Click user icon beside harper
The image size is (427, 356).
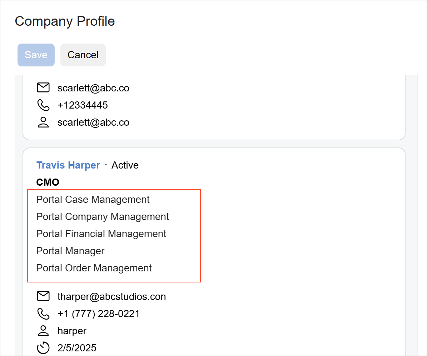tap(43, 331)
